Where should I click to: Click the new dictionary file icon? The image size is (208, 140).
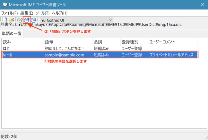(5, 20)
